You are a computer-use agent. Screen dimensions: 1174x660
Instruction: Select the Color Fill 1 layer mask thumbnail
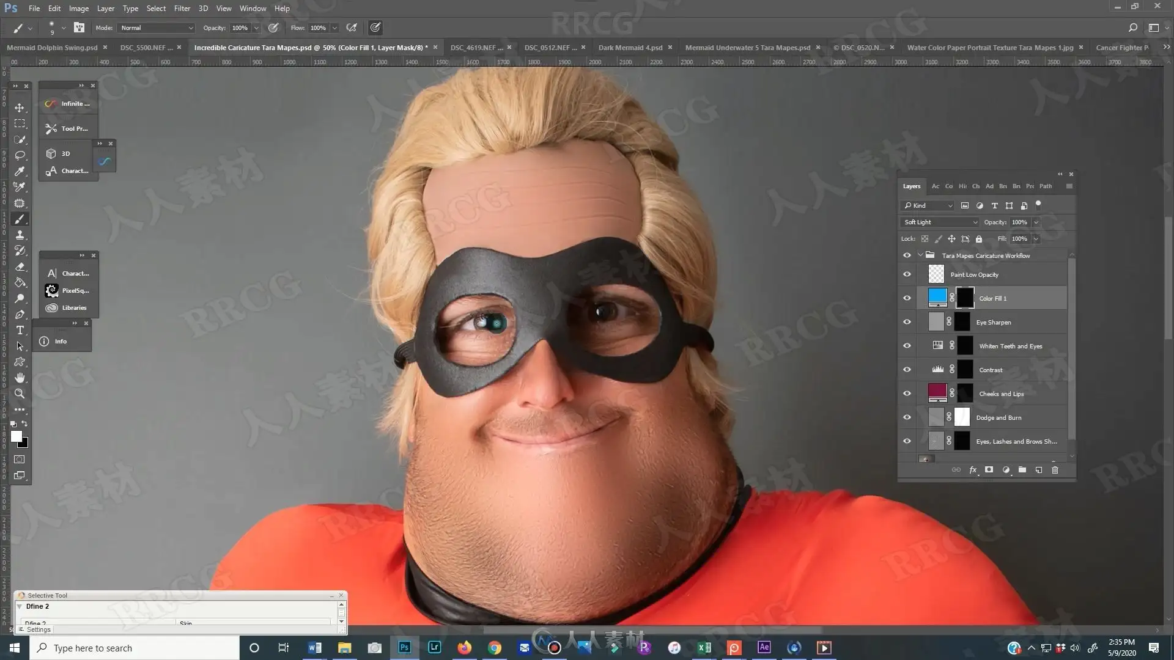(x=965, y=298)
